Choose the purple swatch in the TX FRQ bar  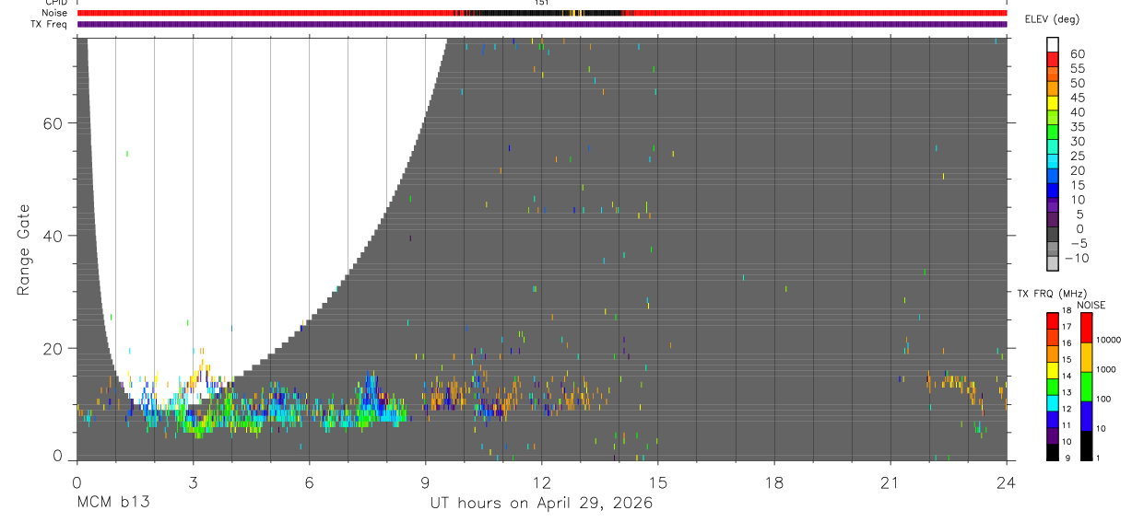click(x=1052, y=435)
